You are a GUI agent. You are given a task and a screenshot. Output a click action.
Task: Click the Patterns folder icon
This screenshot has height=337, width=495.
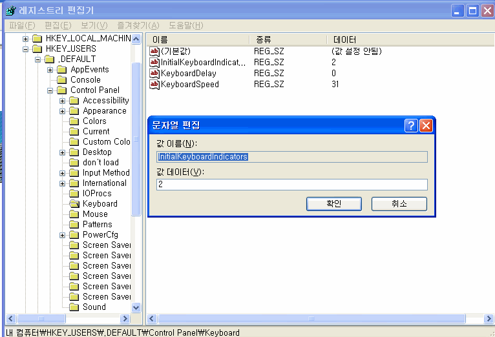pos(74,225)
